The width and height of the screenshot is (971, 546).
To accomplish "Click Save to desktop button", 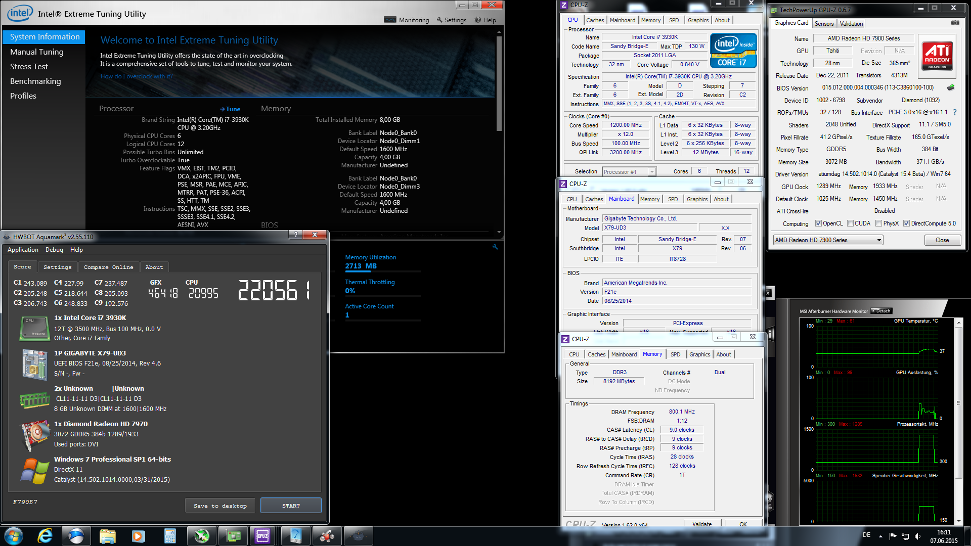I will tap(220, 506).
